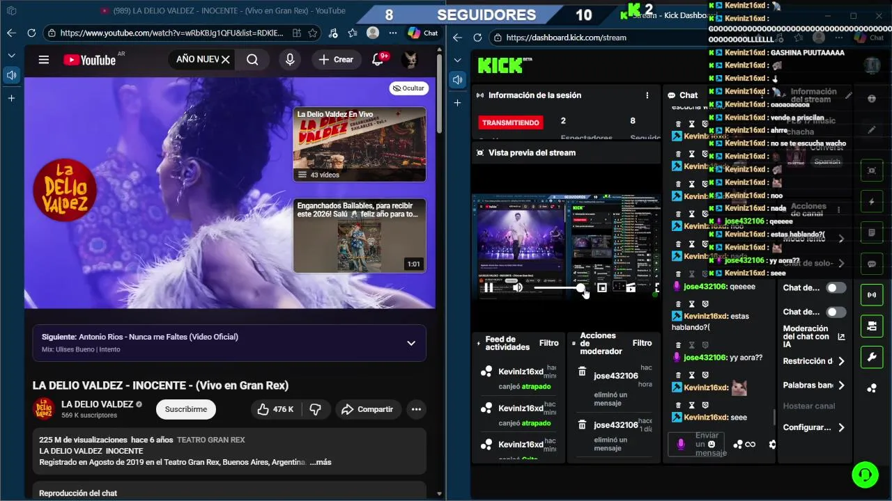Open the video's more actions ellipsis

[x=416, y=409]
